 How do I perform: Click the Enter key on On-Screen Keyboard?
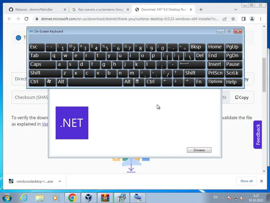click(x=192, y=64)
